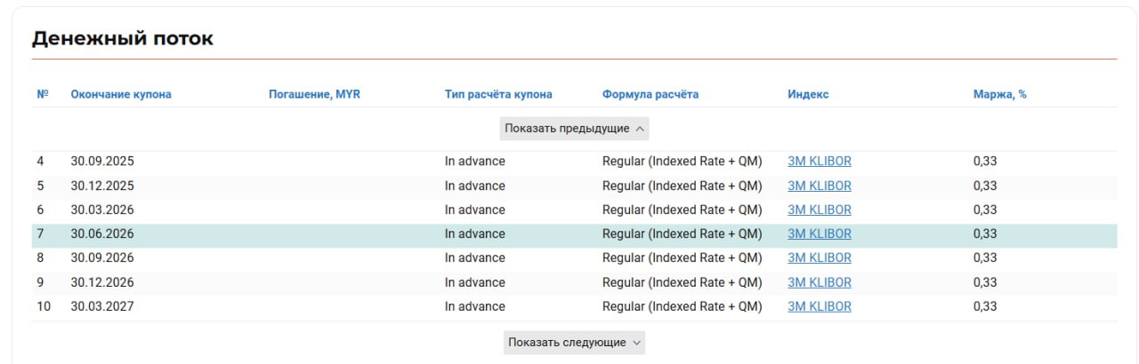Expand previous rows with Показать предыдущие

(574, 129)
